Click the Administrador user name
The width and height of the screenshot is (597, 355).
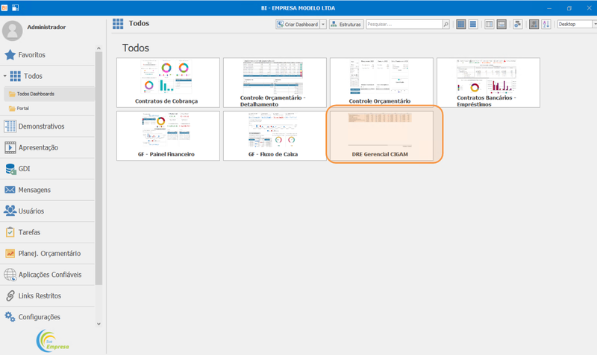click(x=46, y=28)
